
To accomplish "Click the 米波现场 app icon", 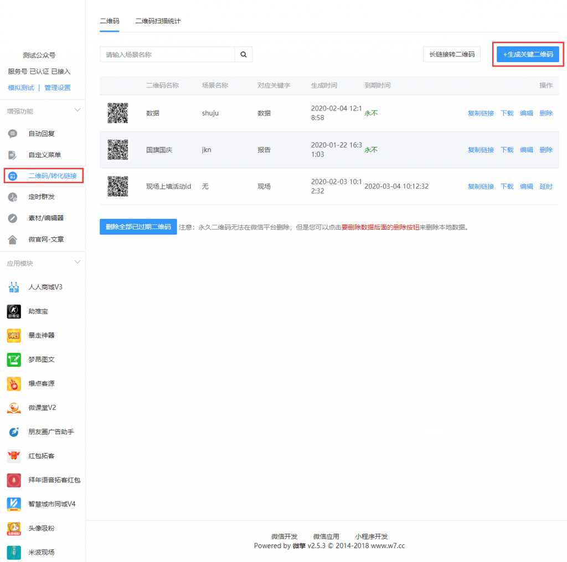I will coord(14,552).
